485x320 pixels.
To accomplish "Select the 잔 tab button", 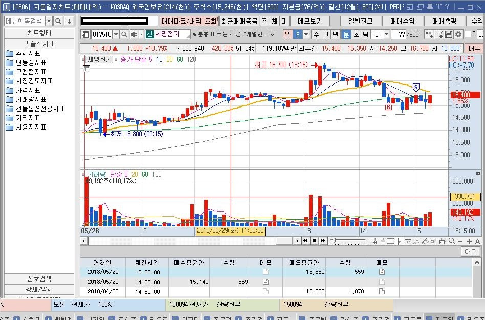I will pyautogui.click(x=265, y=21).
